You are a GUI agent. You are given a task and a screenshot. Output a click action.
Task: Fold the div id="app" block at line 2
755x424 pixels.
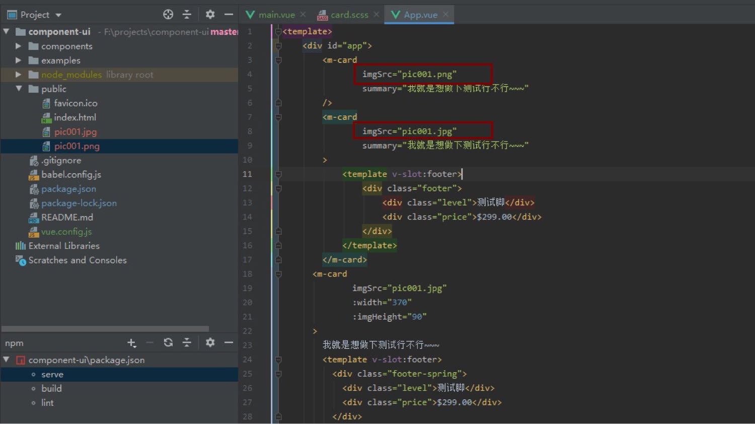(x=278, y=46)
